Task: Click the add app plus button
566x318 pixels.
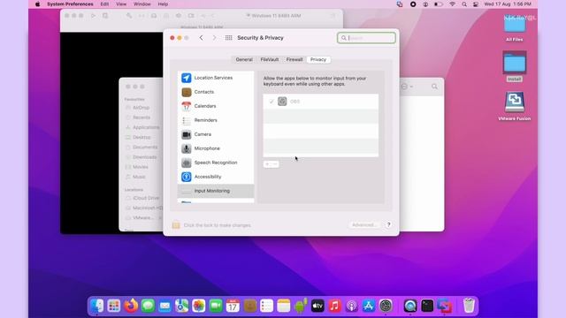Action: pos(267,164)
